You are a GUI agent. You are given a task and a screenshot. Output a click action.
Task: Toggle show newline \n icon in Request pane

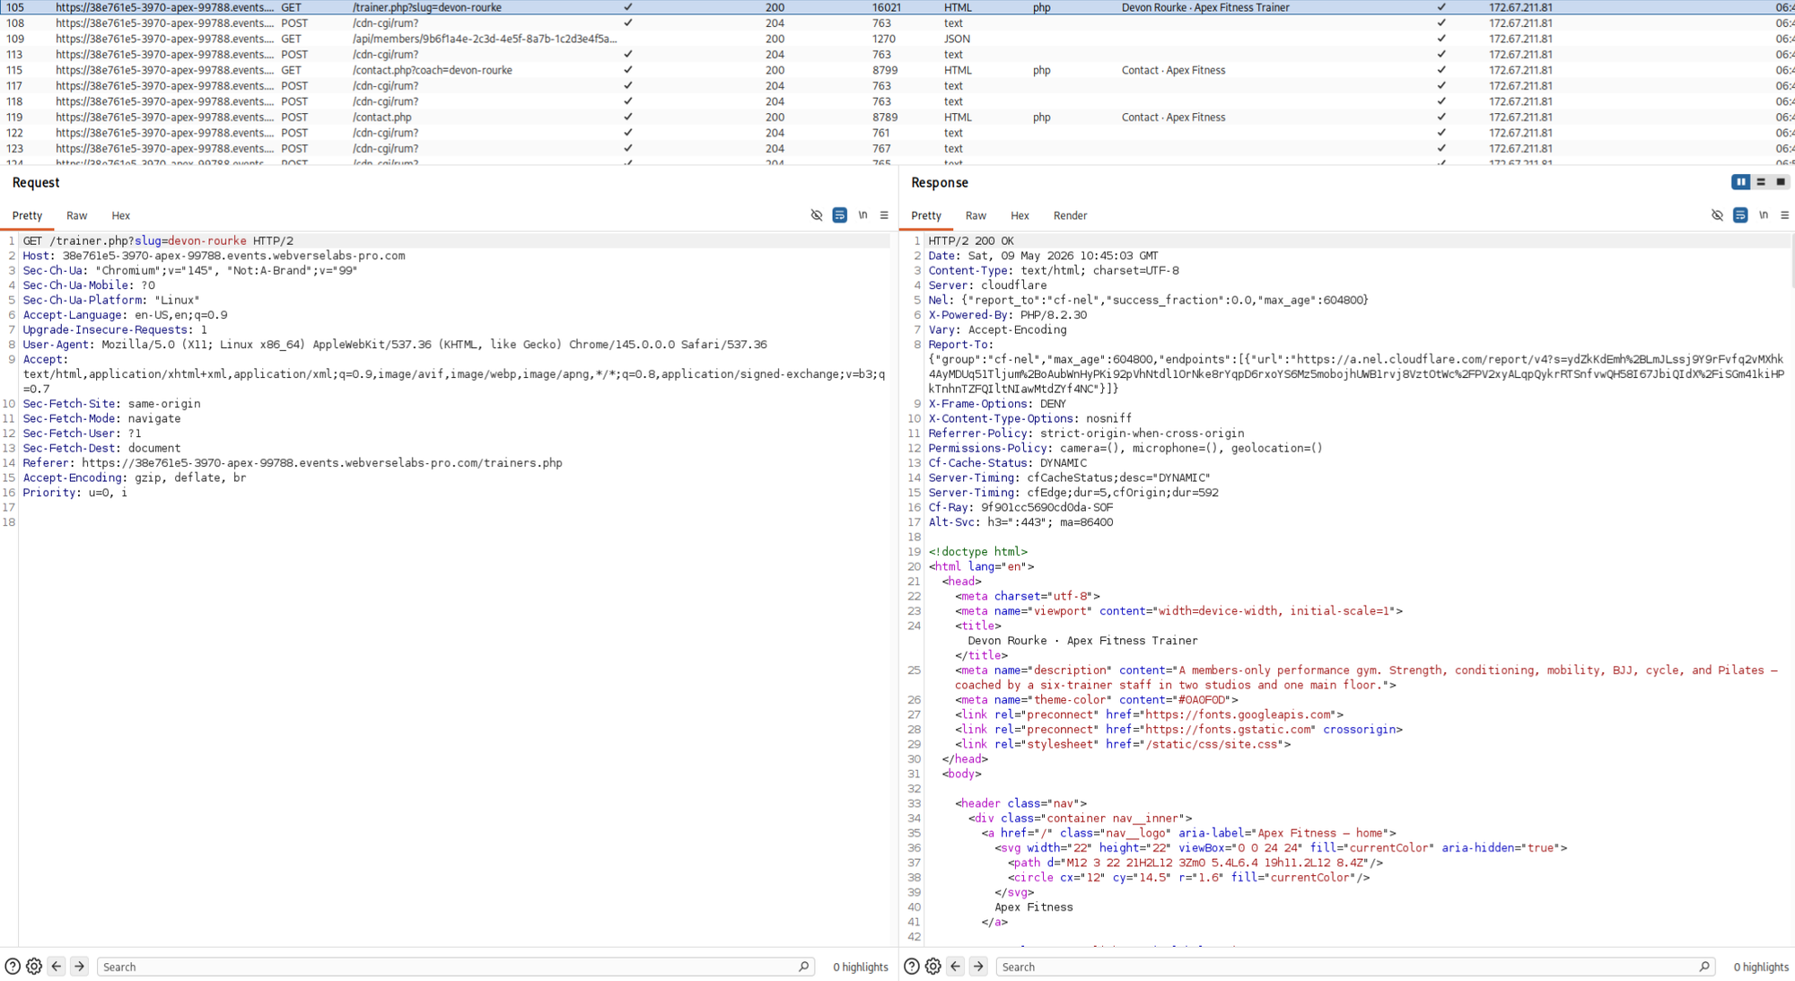862,215
